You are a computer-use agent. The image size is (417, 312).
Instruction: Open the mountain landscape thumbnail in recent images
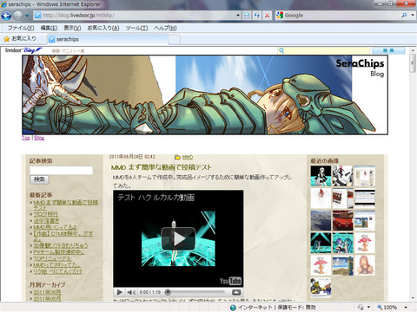click(321, 220)
